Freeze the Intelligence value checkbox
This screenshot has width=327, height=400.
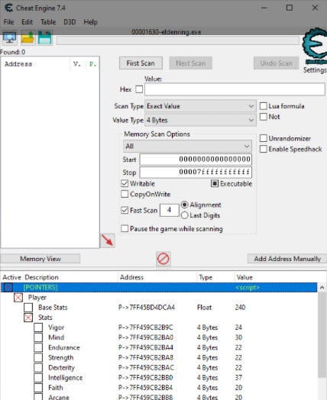38,378
